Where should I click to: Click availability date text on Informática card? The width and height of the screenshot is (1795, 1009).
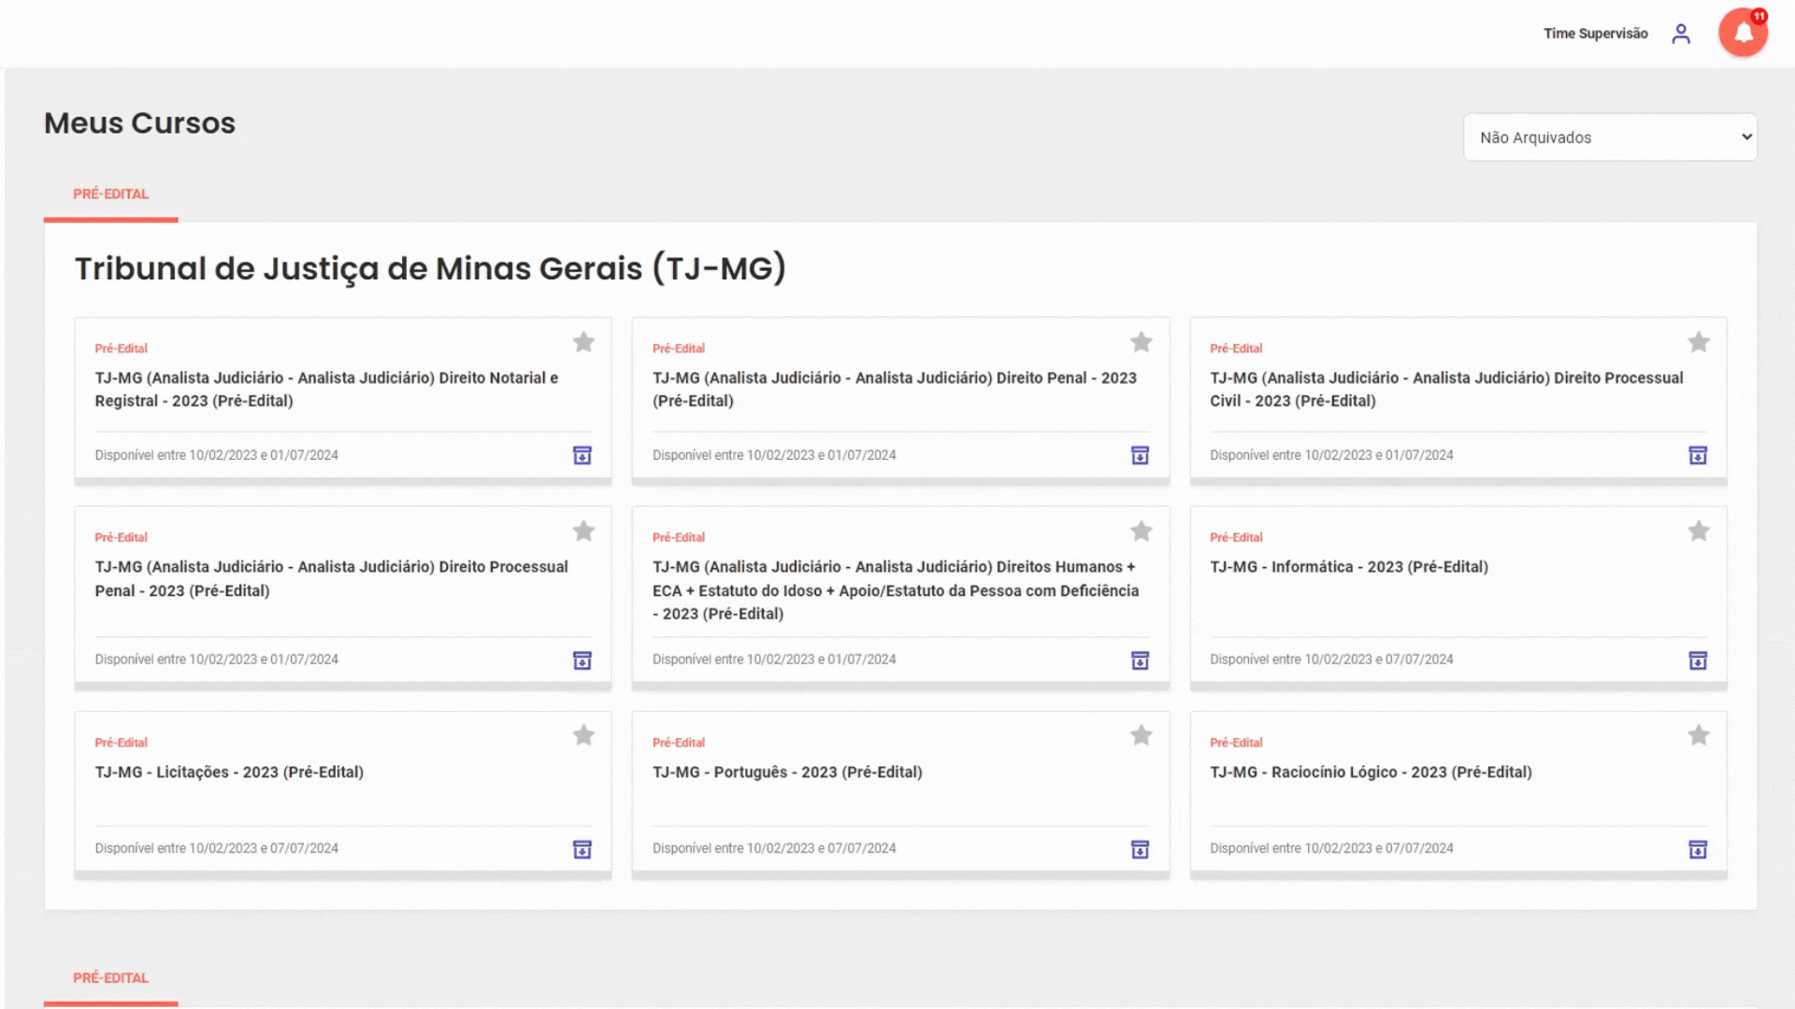[x=1331, y=660]
